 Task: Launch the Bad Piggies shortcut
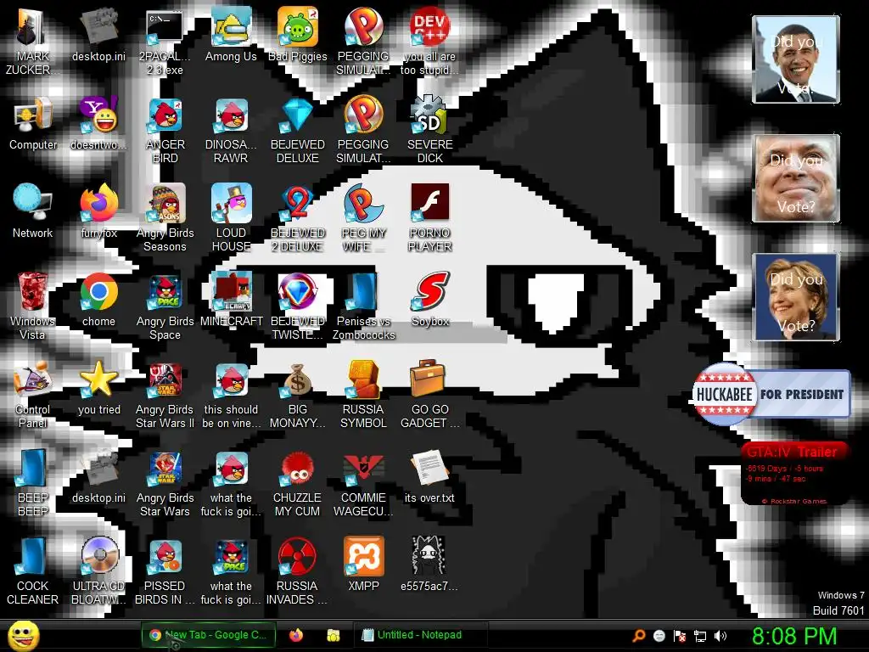tap(298, 33)
